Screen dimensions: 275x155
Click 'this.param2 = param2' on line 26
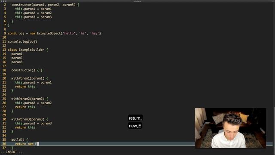coord(34,103)
